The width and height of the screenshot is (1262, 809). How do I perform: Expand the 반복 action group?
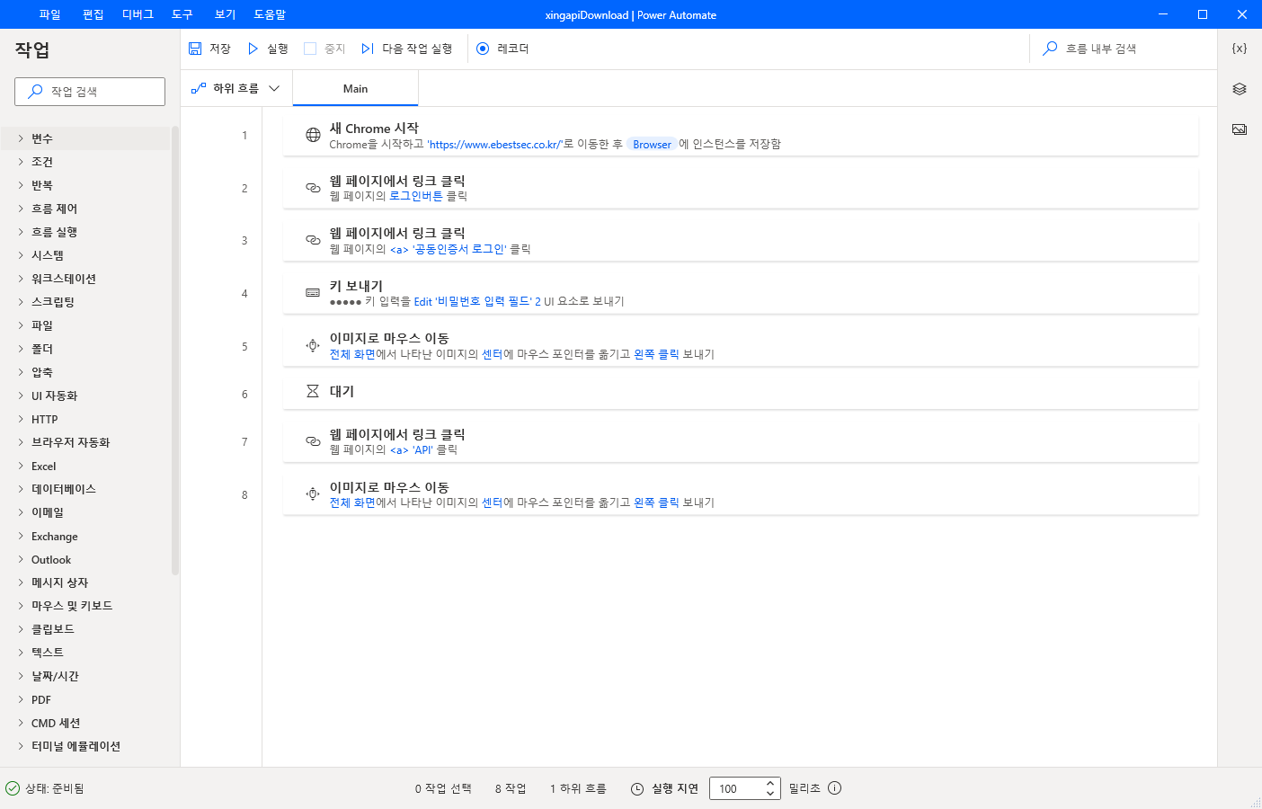(21, 185)
